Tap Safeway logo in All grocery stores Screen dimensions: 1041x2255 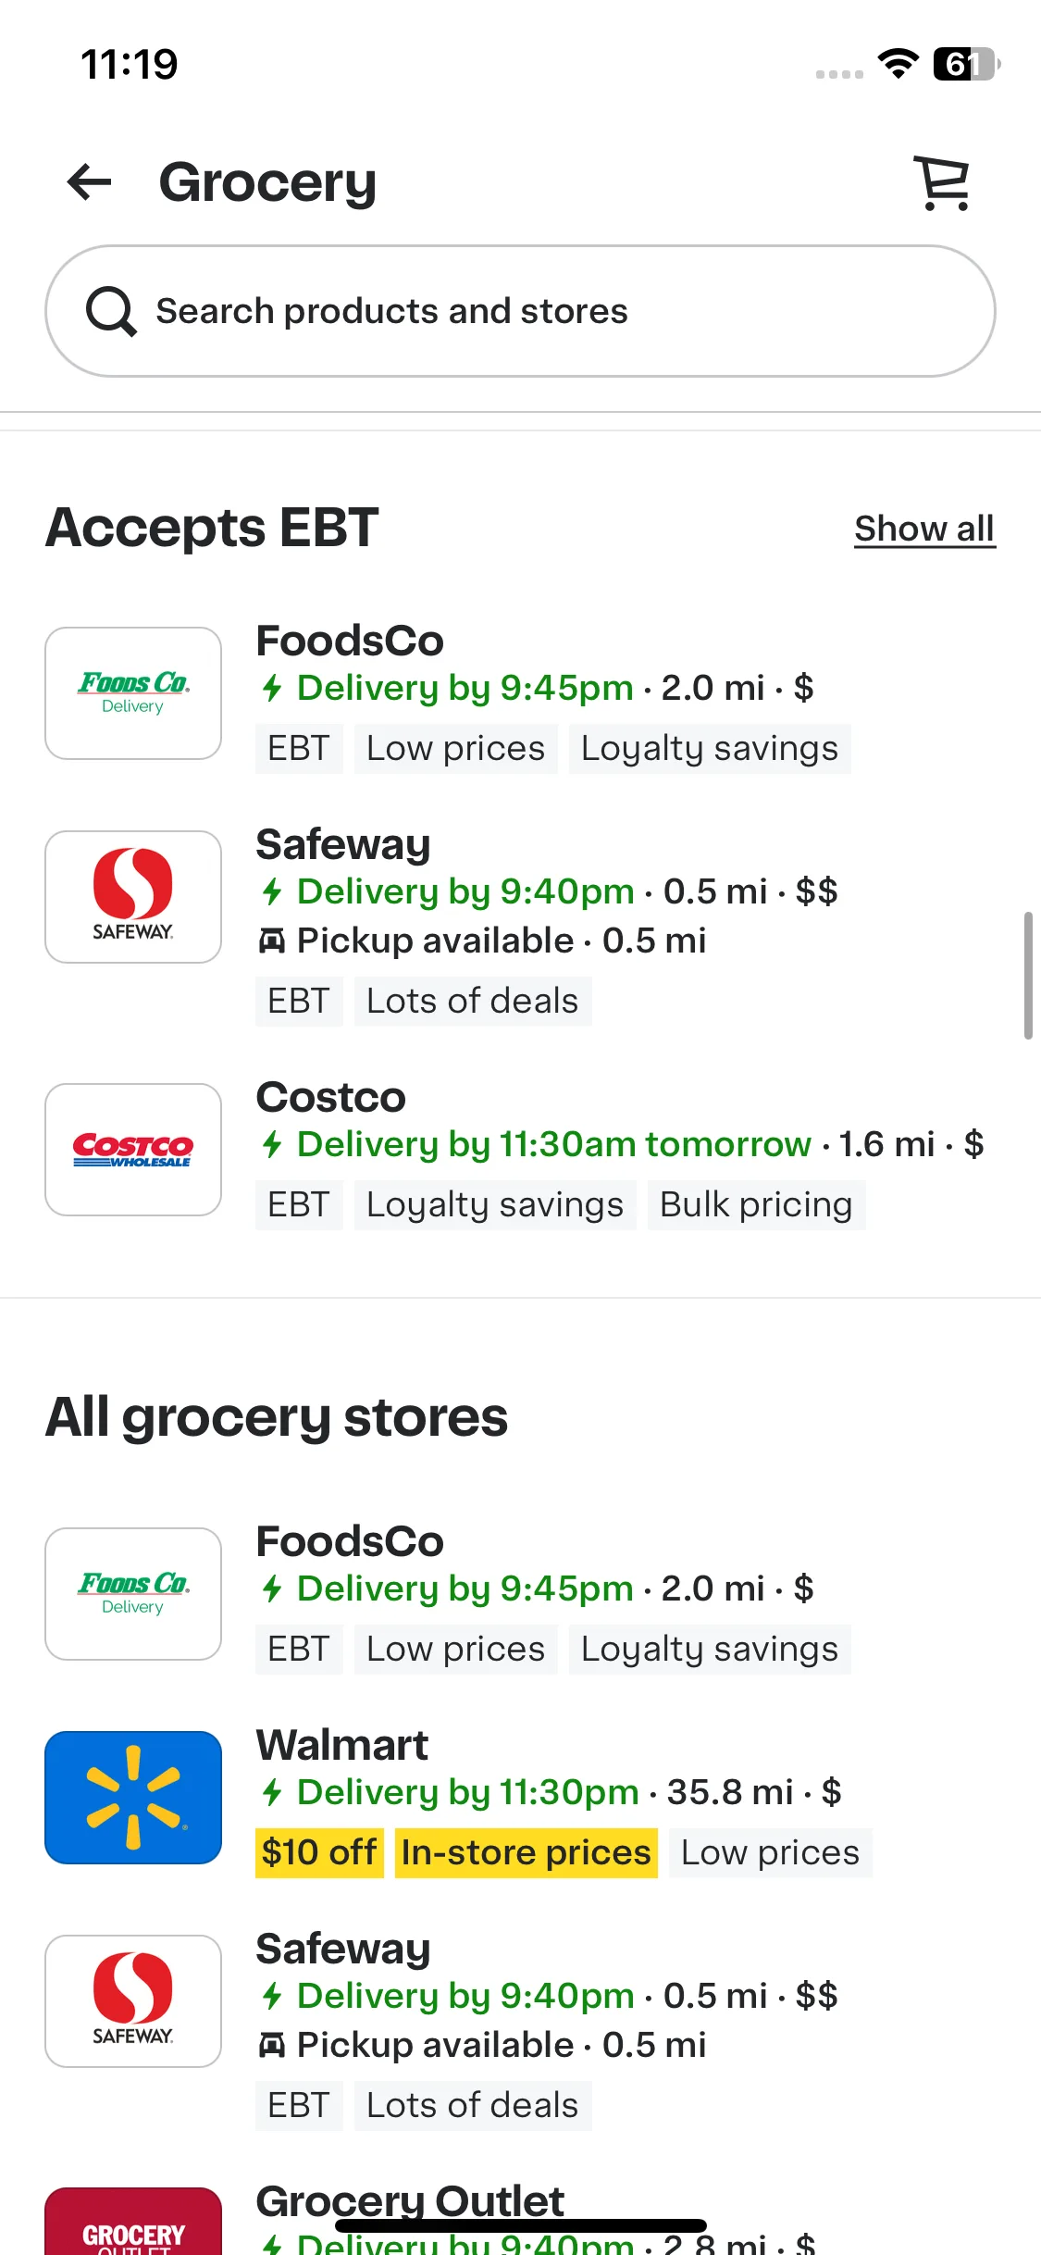[x=133, y=2001]
